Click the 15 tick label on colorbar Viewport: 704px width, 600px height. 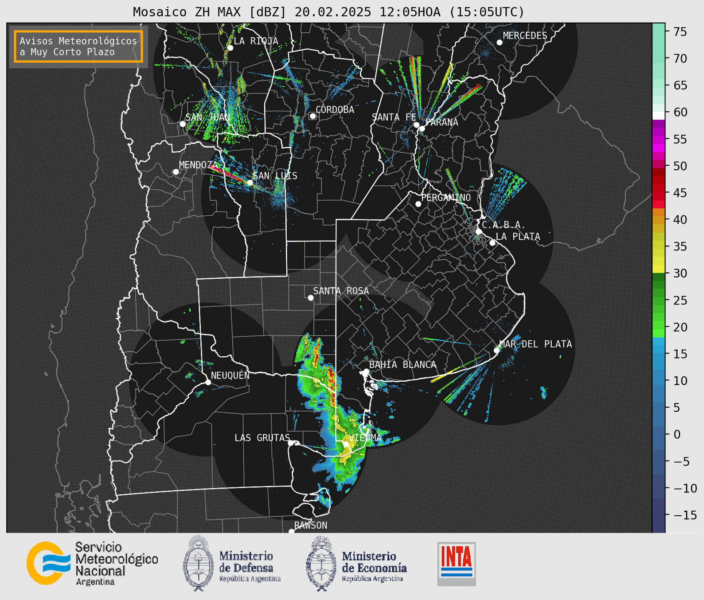point(680,354)
